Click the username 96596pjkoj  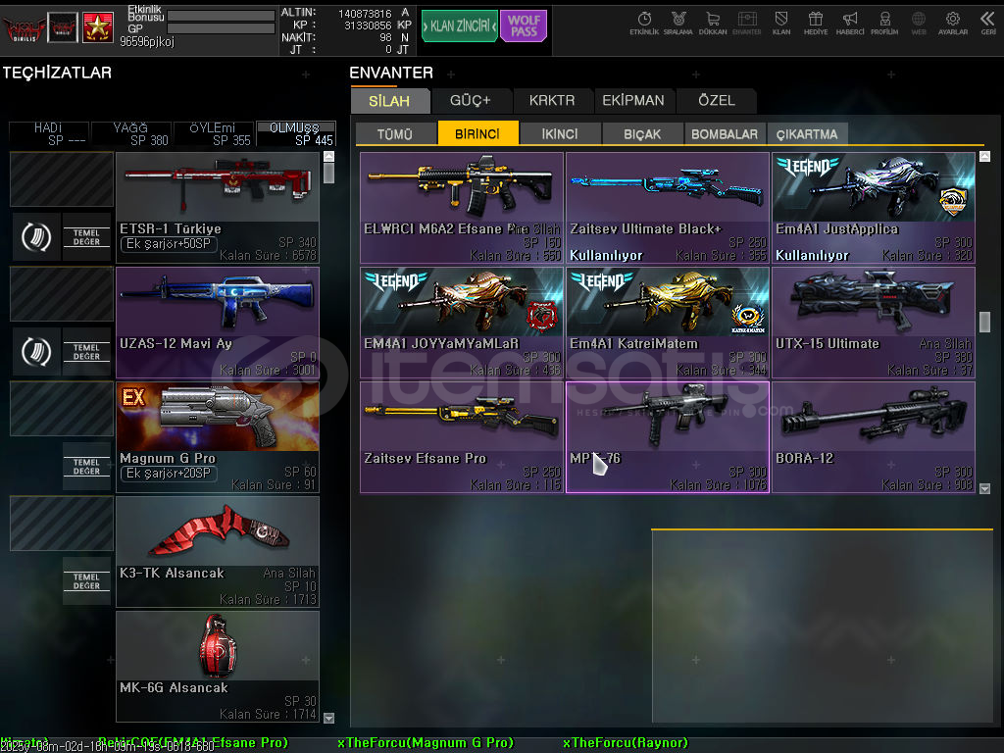(x=147, y=41)
